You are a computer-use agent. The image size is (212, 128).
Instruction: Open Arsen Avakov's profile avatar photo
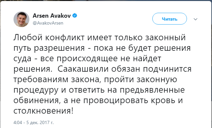pyautogui.click(x=21, y=19)
